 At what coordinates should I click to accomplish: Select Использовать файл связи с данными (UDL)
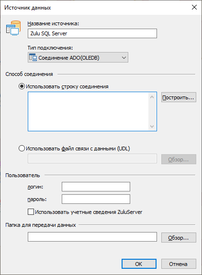click(x=22, y=148)
